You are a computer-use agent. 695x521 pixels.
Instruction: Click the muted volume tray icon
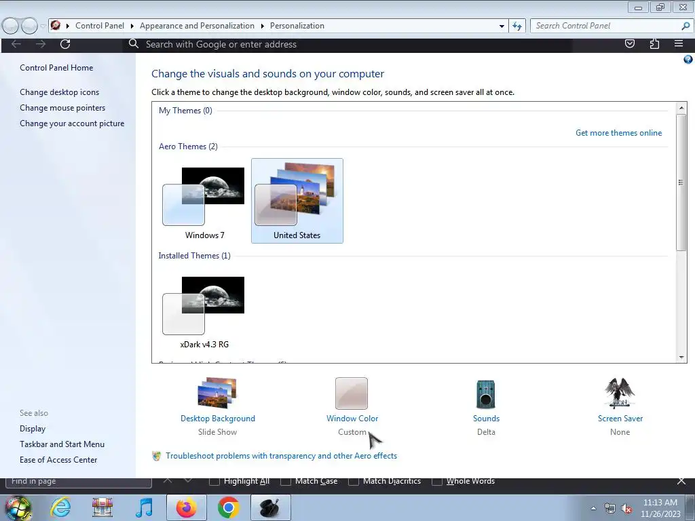point(626,509)
